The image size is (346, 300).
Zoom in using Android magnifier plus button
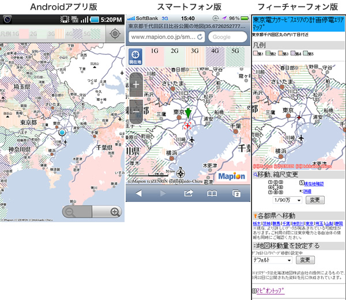click(115, 212)
